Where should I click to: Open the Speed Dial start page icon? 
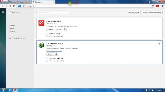tap(14, 6)
